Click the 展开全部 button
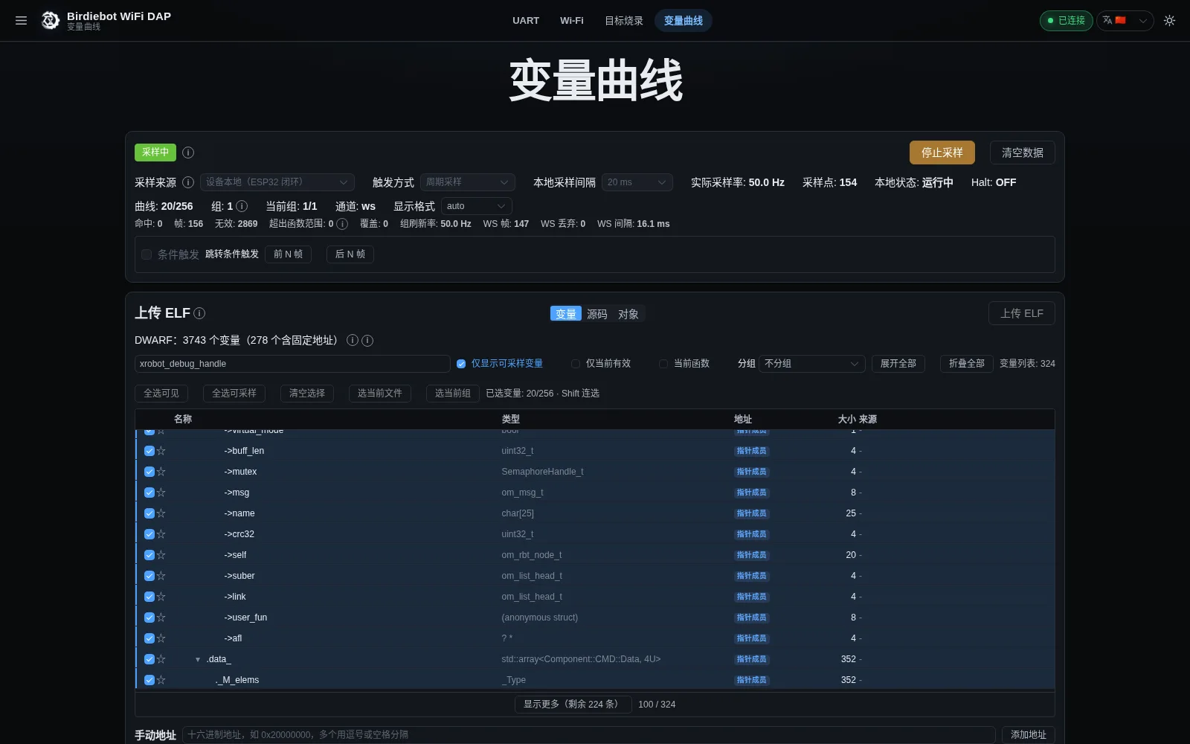The width and height of the screenshot is (1190, 744). 898,364
